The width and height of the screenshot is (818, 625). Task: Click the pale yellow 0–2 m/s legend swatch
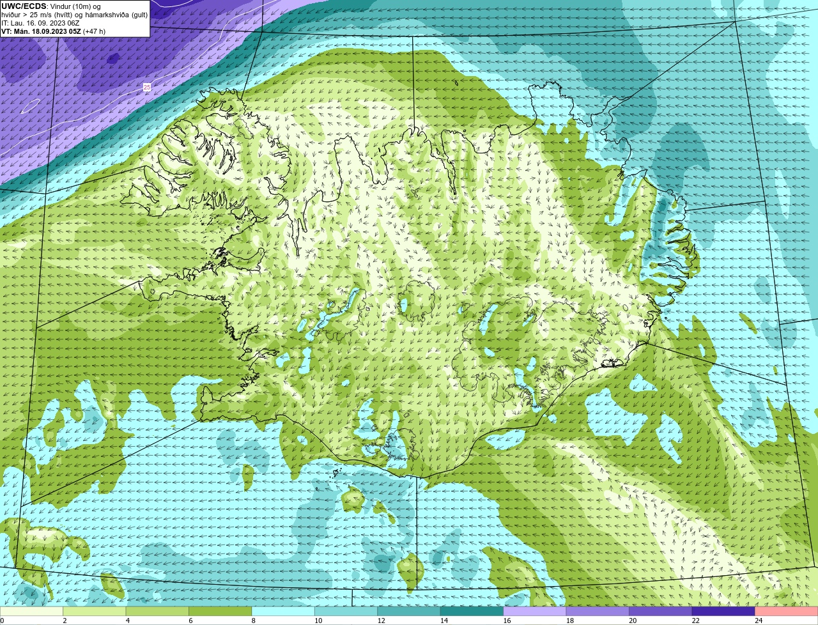click(x=31, y=611)
